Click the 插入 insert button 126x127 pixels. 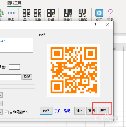(80, 111)
